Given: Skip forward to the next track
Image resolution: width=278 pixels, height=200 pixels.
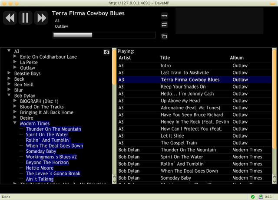Looking at the screenshot, I should 41,18.
